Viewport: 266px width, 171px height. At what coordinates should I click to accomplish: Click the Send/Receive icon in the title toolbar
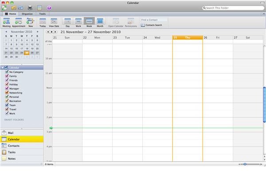[x=4, y=8]
